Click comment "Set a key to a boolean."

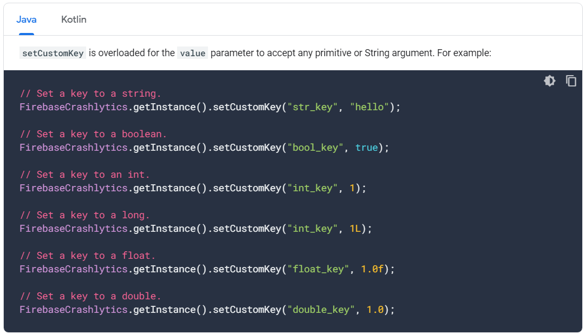pos(93,134)
